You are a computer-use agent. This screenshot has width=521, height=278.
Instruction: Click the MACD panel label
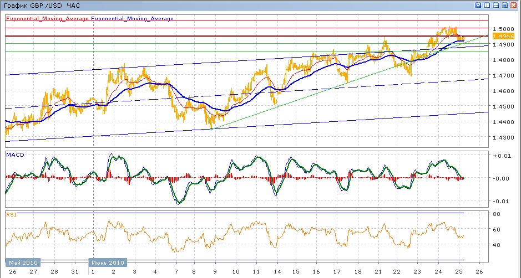[x=16, y=155]
